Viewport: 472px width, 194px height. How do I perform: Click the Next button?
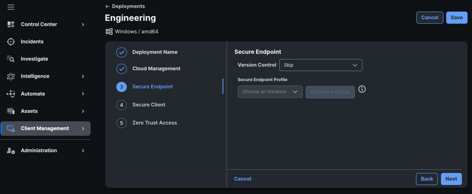(x=451, y=179)
